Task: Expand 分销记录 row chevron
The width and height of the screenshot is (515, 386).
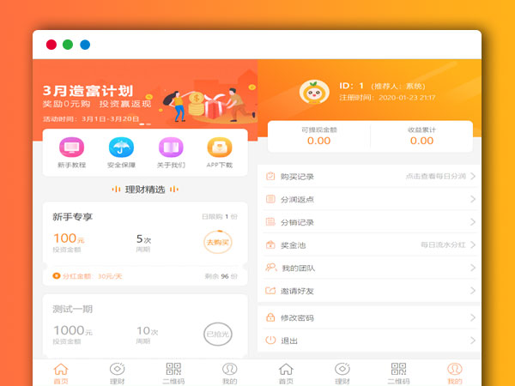Action: (x=473, y=222)
